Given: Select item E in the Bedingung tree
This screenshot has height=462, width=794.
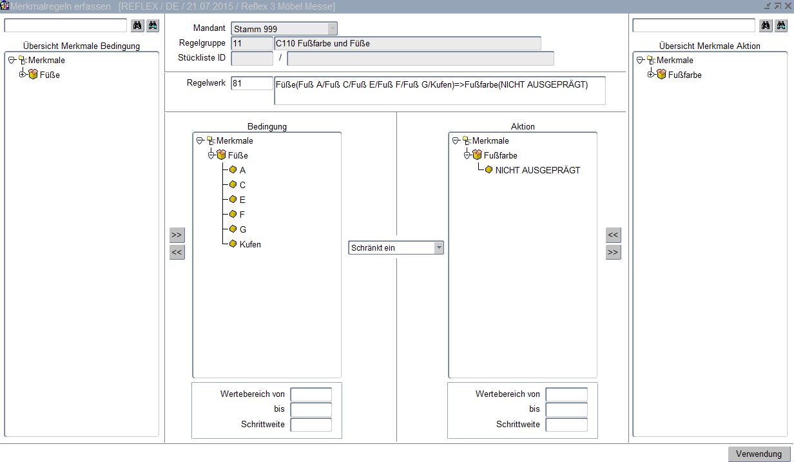Looking at the screenshot, I should coord(242,200).
